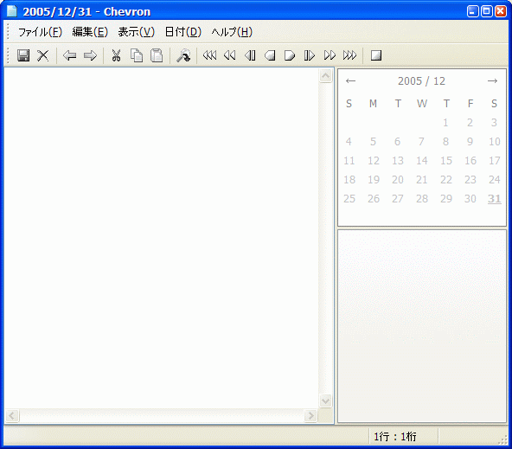Click the double left chevron icon
Viewport: 512px width, 449px height.
tap(229, 55)
